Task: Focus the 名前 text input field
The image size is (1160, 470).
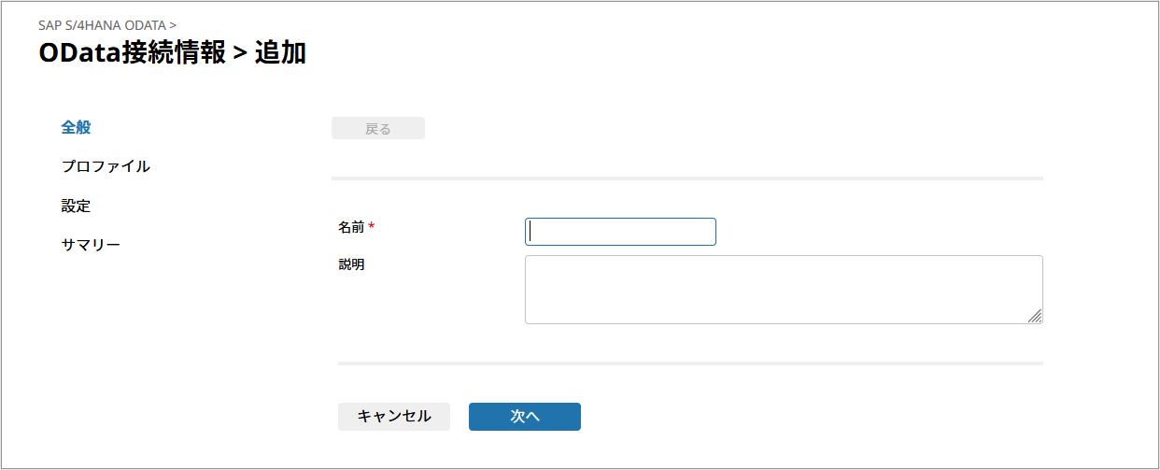Action: [x=620, y=232]
